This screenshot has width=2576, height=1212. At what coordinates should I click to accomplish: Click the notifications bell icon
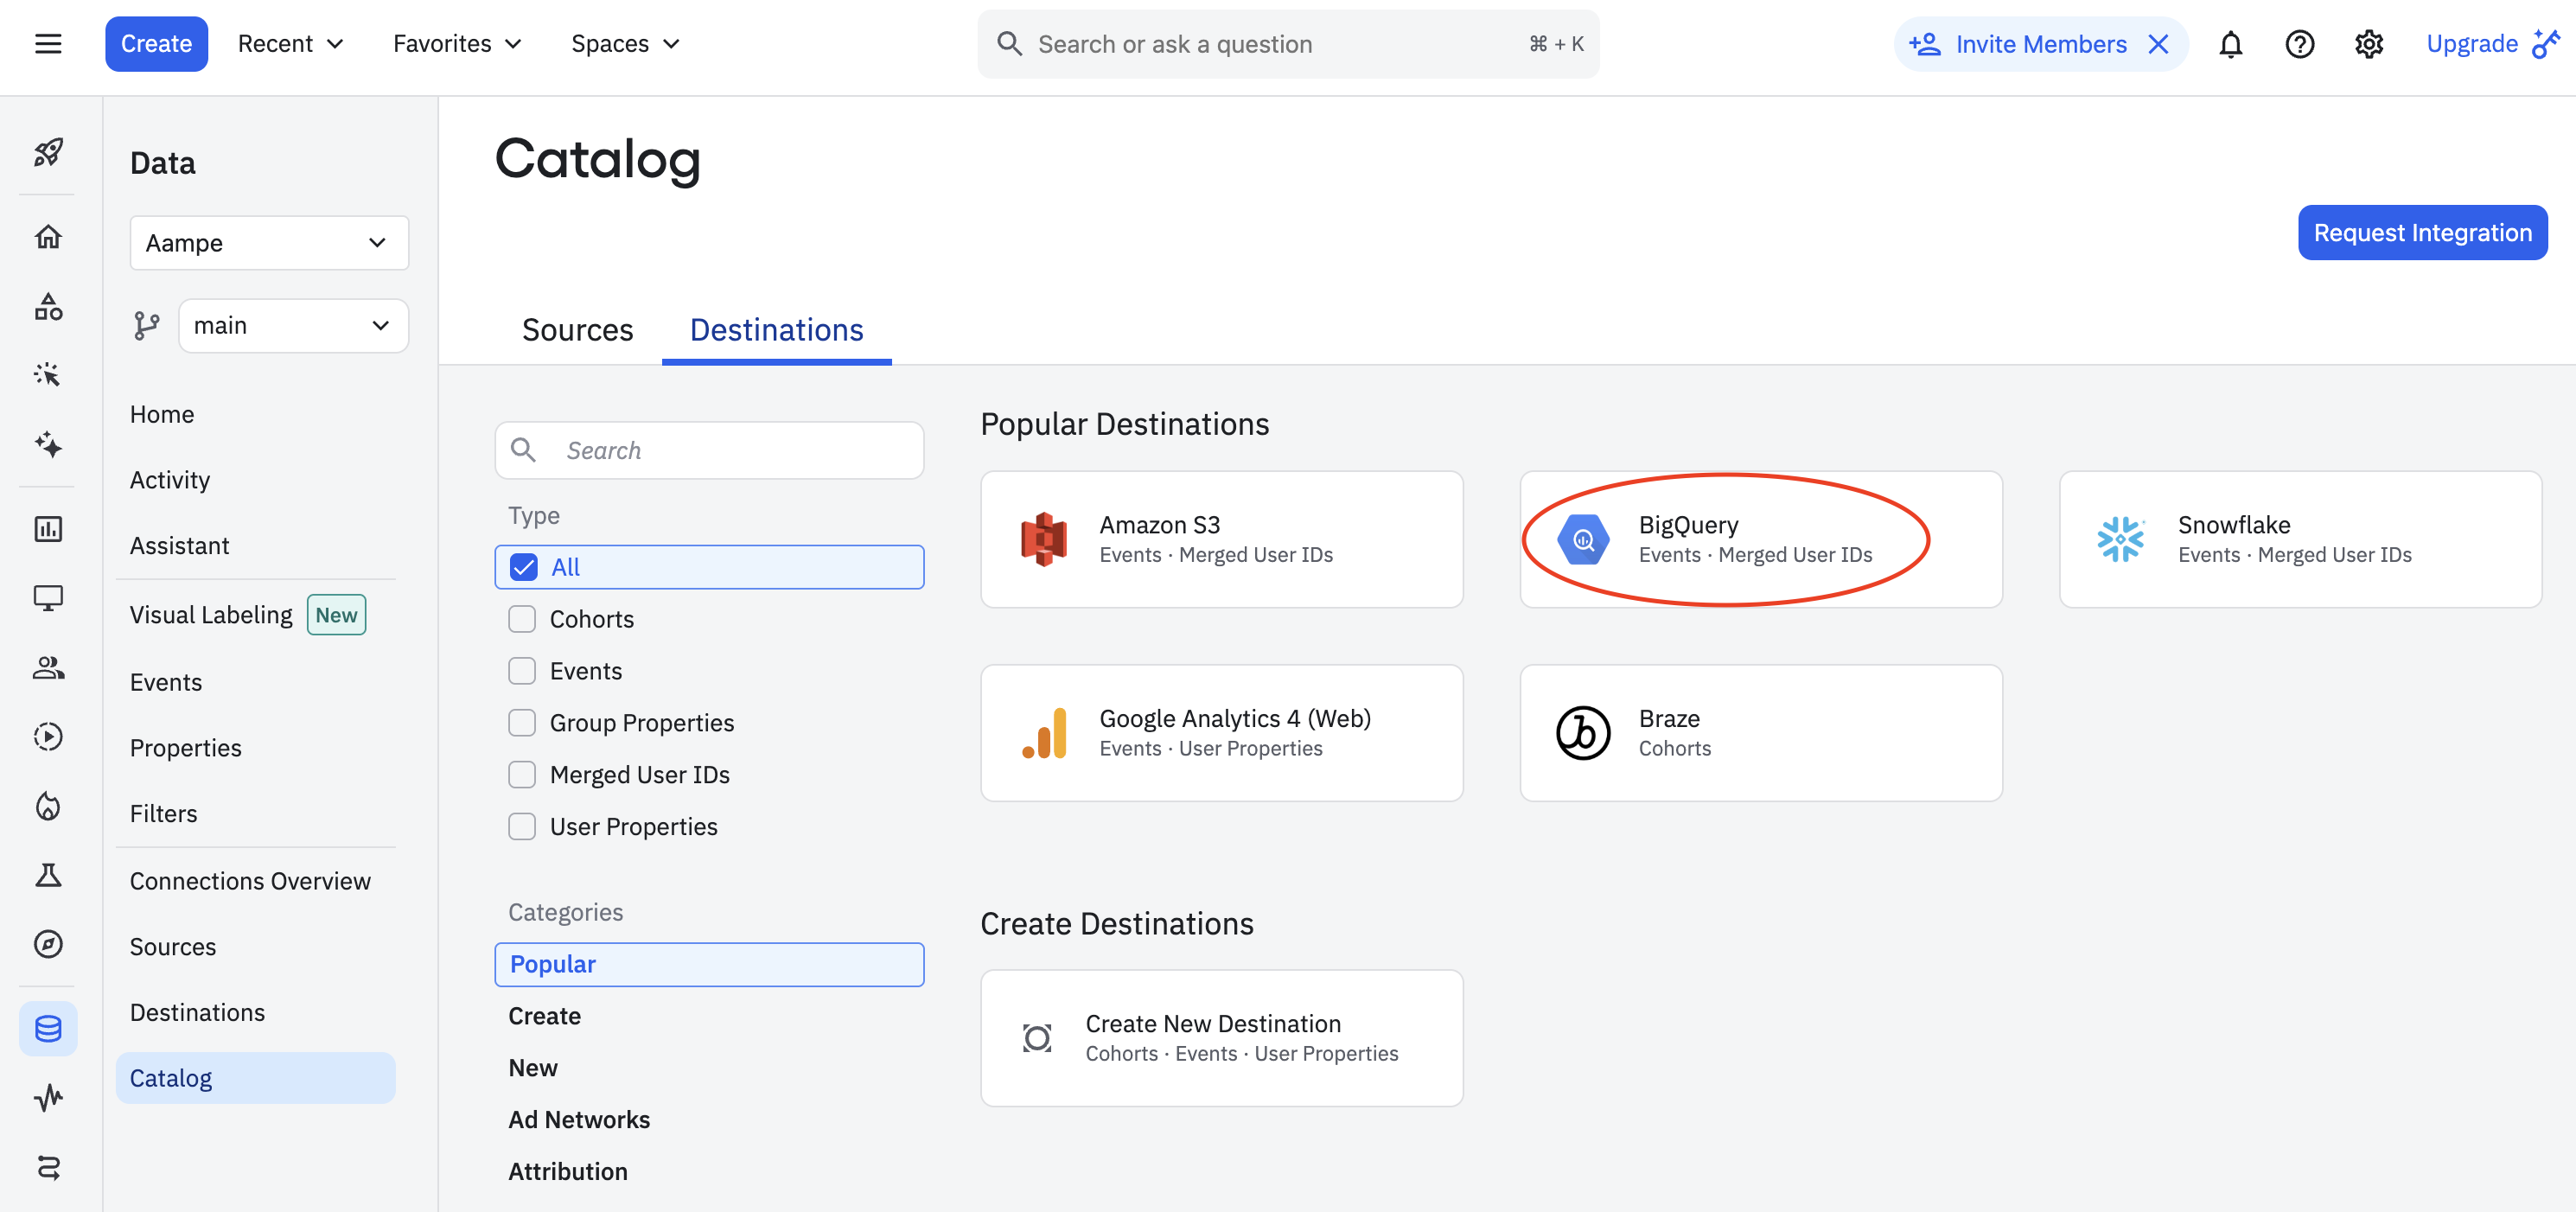pos(2231,43)
